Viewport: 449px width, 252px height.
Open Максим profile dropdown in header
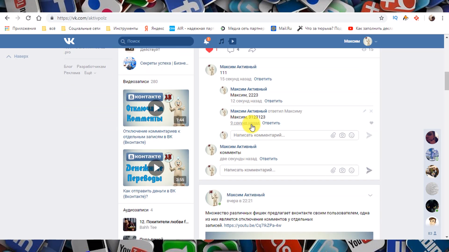pos(361,41)
